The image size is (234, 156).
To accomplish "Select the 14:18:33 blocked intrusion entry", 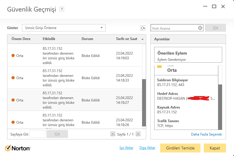I will point(74,78).
